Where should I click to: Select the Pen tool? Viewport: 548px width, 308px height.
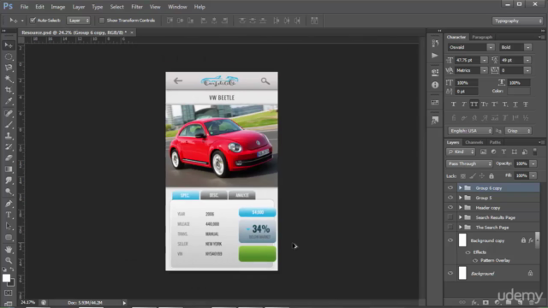[x=9, y=204]
